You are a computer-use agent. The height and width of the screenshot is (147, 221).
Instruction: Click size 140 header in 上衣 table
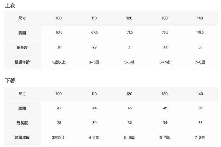point(200,18)
